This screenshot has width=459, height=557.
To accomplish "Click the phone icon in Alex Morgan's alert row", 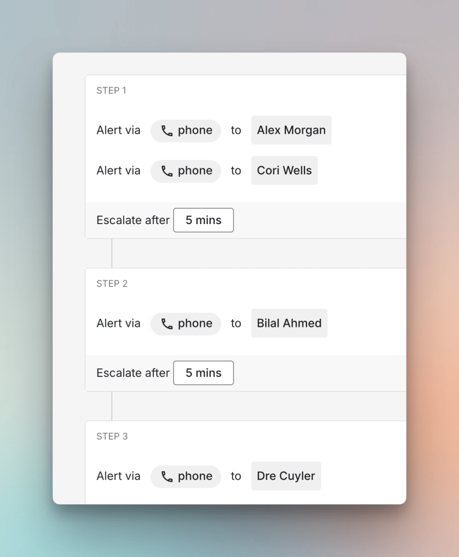I will (x=167, y=131).
